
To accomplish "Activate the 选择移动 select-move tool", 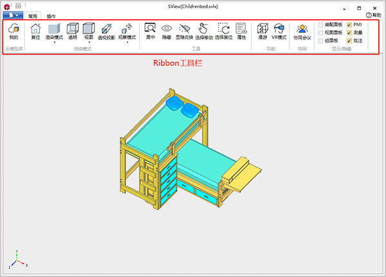I will pos(203,31).
